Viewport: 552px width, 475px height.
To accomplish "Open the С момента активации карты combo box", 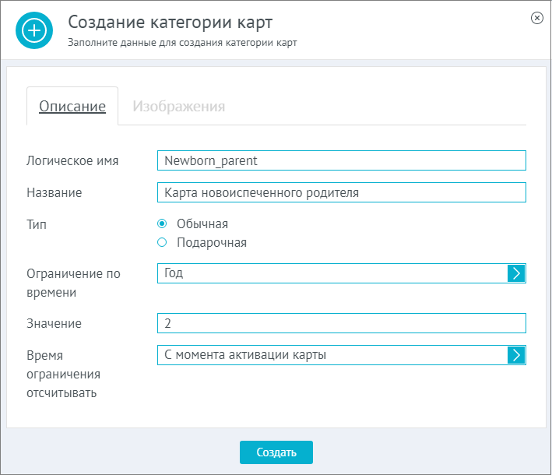I will 342,355.
